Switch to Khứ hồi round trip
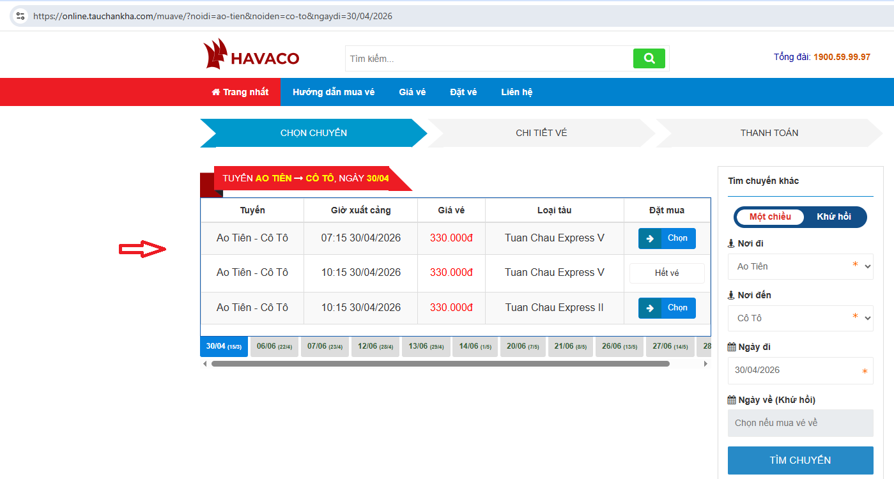894x479 pixels. click(833, 217)
